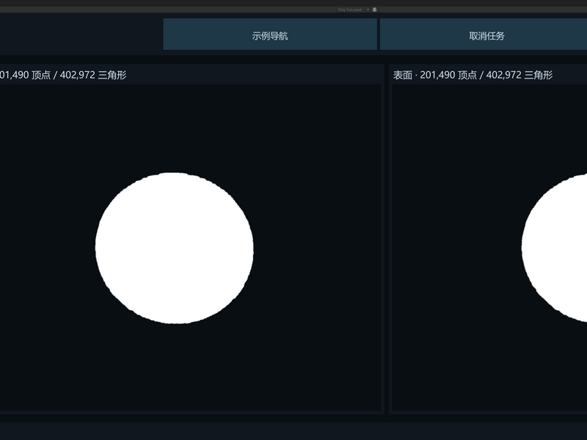Select the 表面 · 201,490 顶点 / 402,972 三角形 label
The image size is (587, 440).
point(473,76)
